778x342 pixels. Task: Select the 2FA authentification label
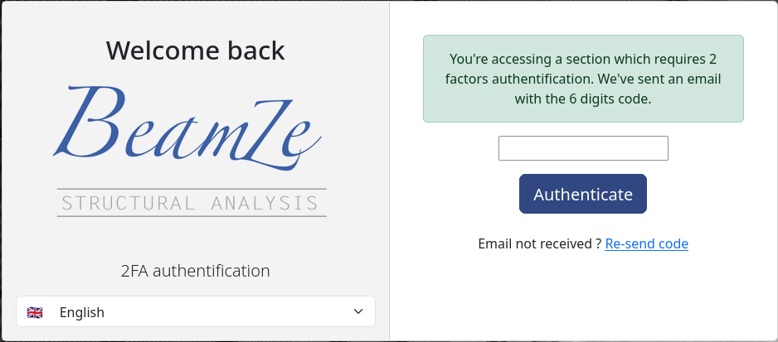coord(195,271)
